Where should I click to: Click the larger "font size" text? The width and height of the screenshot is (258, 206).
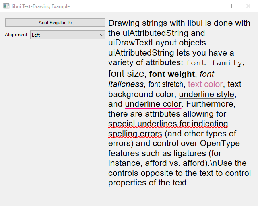[x=126, y=74]
